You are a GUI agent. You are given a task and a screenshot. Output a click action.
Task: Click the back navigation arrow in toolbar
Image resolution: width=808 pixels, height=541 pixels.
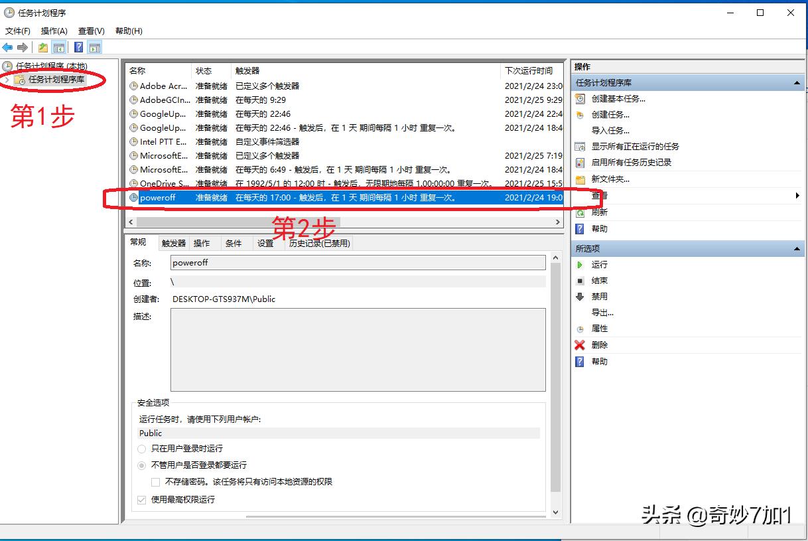point(8,46)
